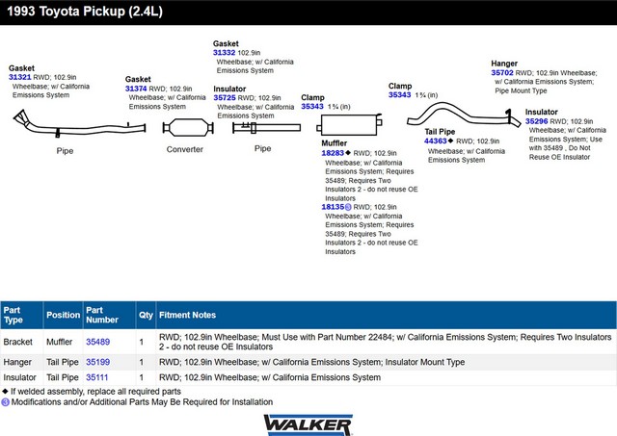Image resolution: width=617 pixels, height=436 pixels.
Task: Open muffler part number 18135
Action: click(x=333, y=207)
